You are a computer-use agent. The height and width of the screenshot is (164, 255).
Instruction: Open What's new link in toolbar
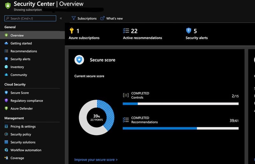tap(112, 18)
